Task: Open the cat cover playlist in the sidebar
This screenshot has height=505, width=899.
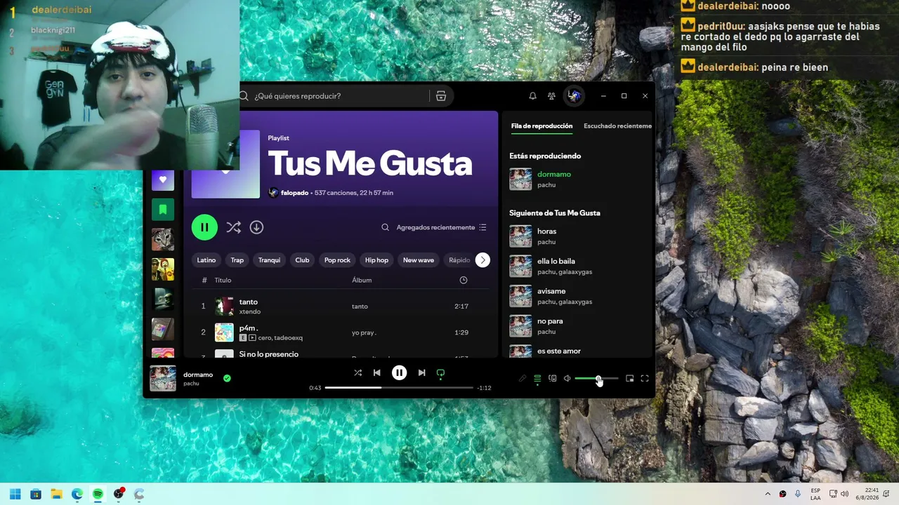Action: click(163, 240)
